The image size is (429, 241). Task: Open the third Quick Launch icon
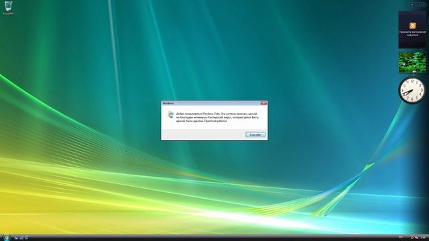pos(26,238)
